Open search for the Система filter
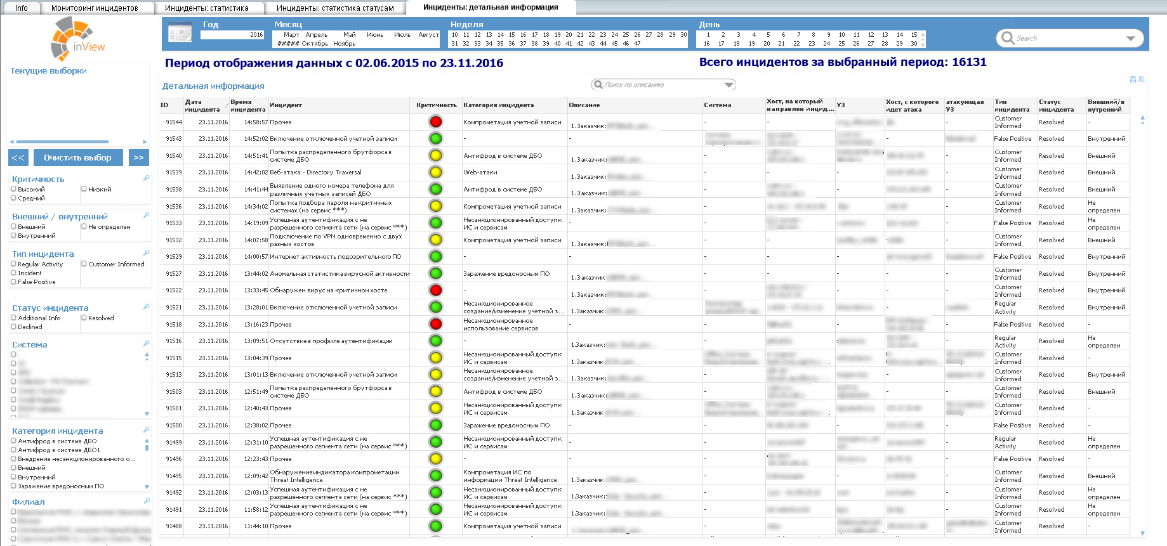Image resolution: width=1167 pixels, height=546 pixels. click(146, 344)
